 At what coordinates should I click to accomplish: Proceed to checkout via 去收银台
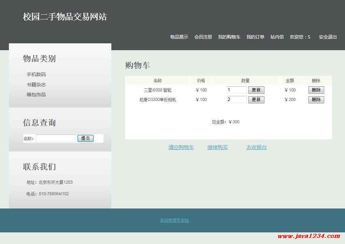tap(257, 147)
